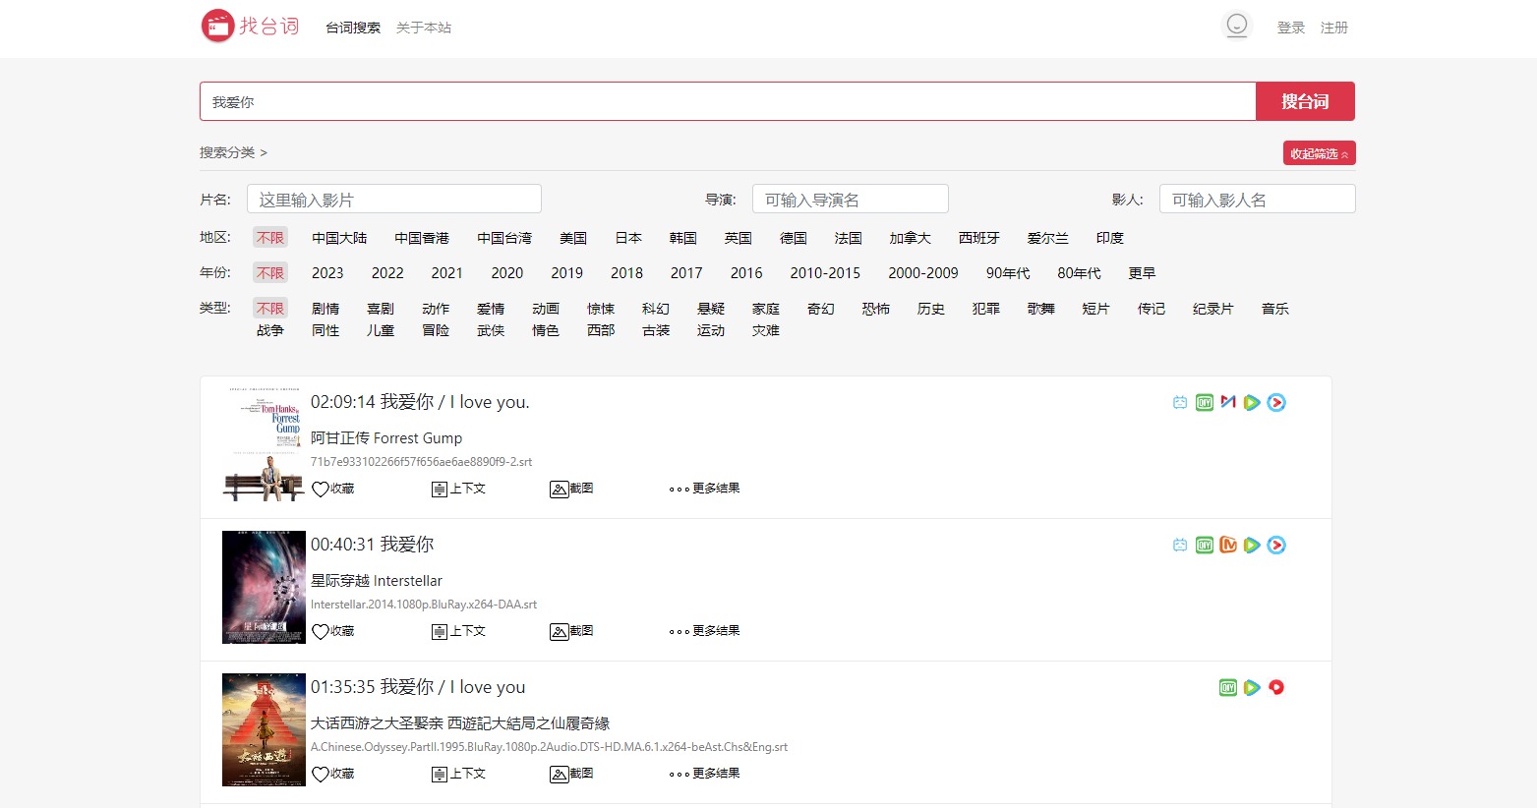Filter genre by 科幻
The width and height of the screenshot is (1537, 808).
[x=656, y=309]
